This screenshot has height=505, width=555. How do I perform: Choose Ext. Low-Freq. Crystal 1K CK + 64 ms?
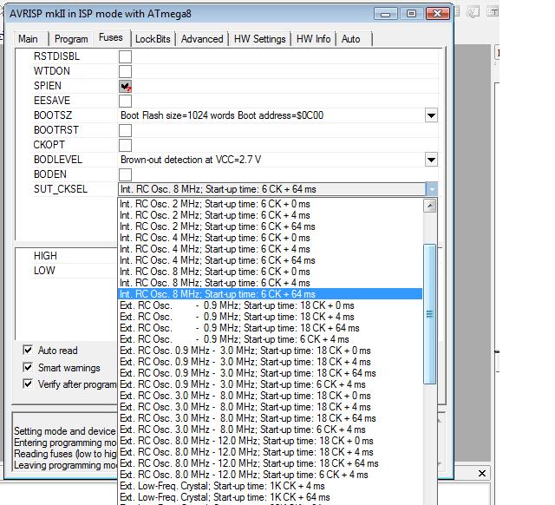[x=270, y=497]
